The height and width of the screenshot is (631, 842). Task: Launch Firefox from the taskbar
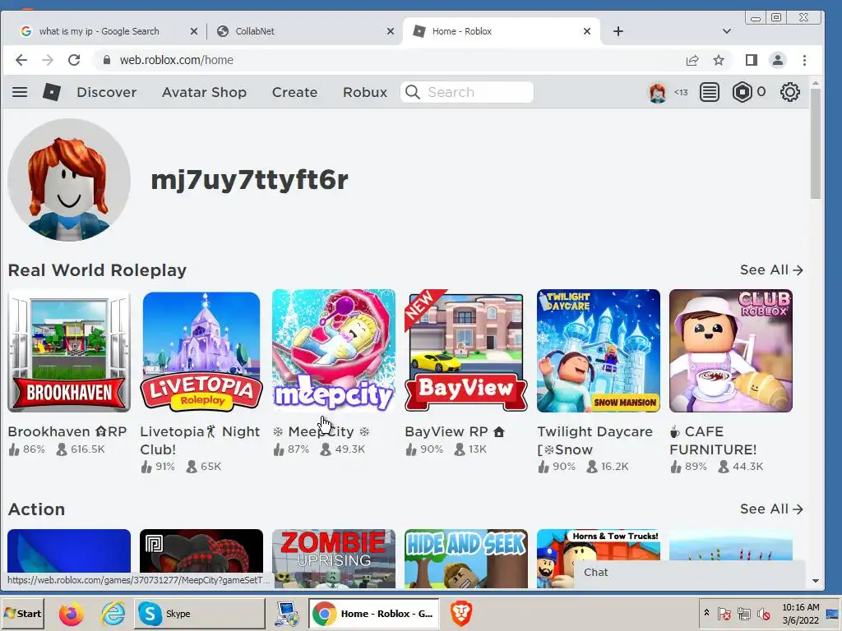pyautogui.click(x=72, y=613)
